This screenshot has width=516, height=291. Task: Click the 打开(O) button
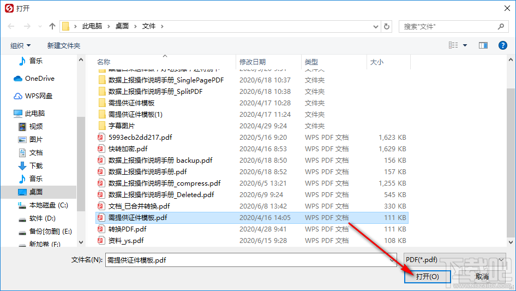point(427,276)
